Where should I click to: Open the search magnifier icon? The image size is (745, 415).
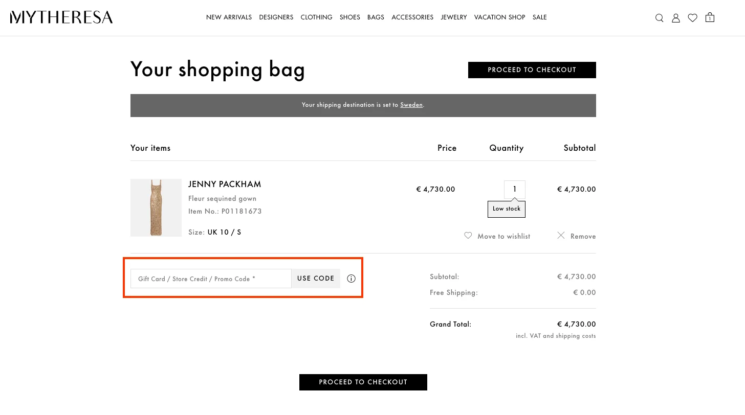click(660, 18)
